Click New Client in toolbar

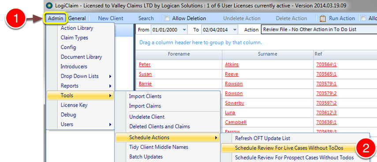tap(111, 18)
